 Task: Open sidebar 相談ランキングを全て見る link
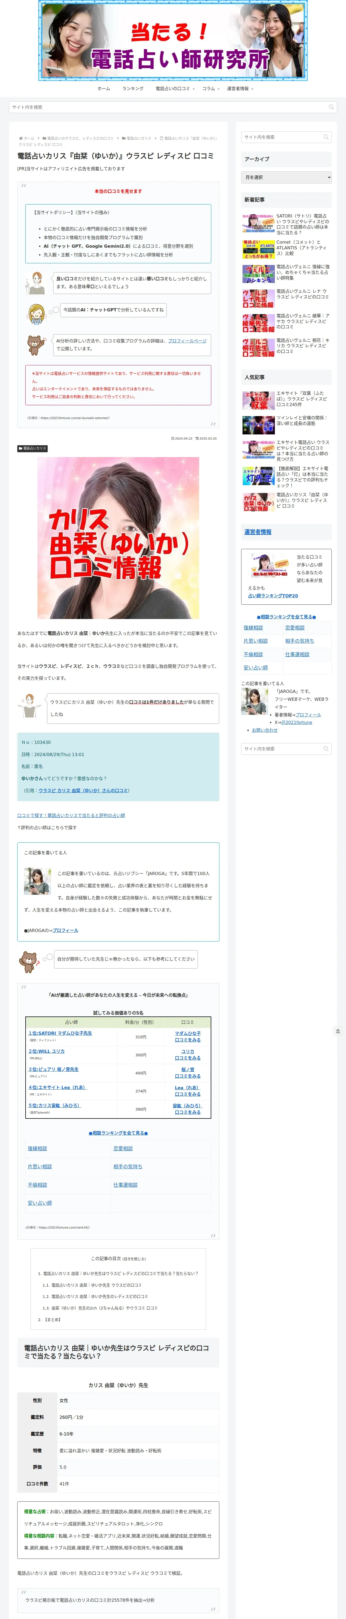tap(286, 617)
